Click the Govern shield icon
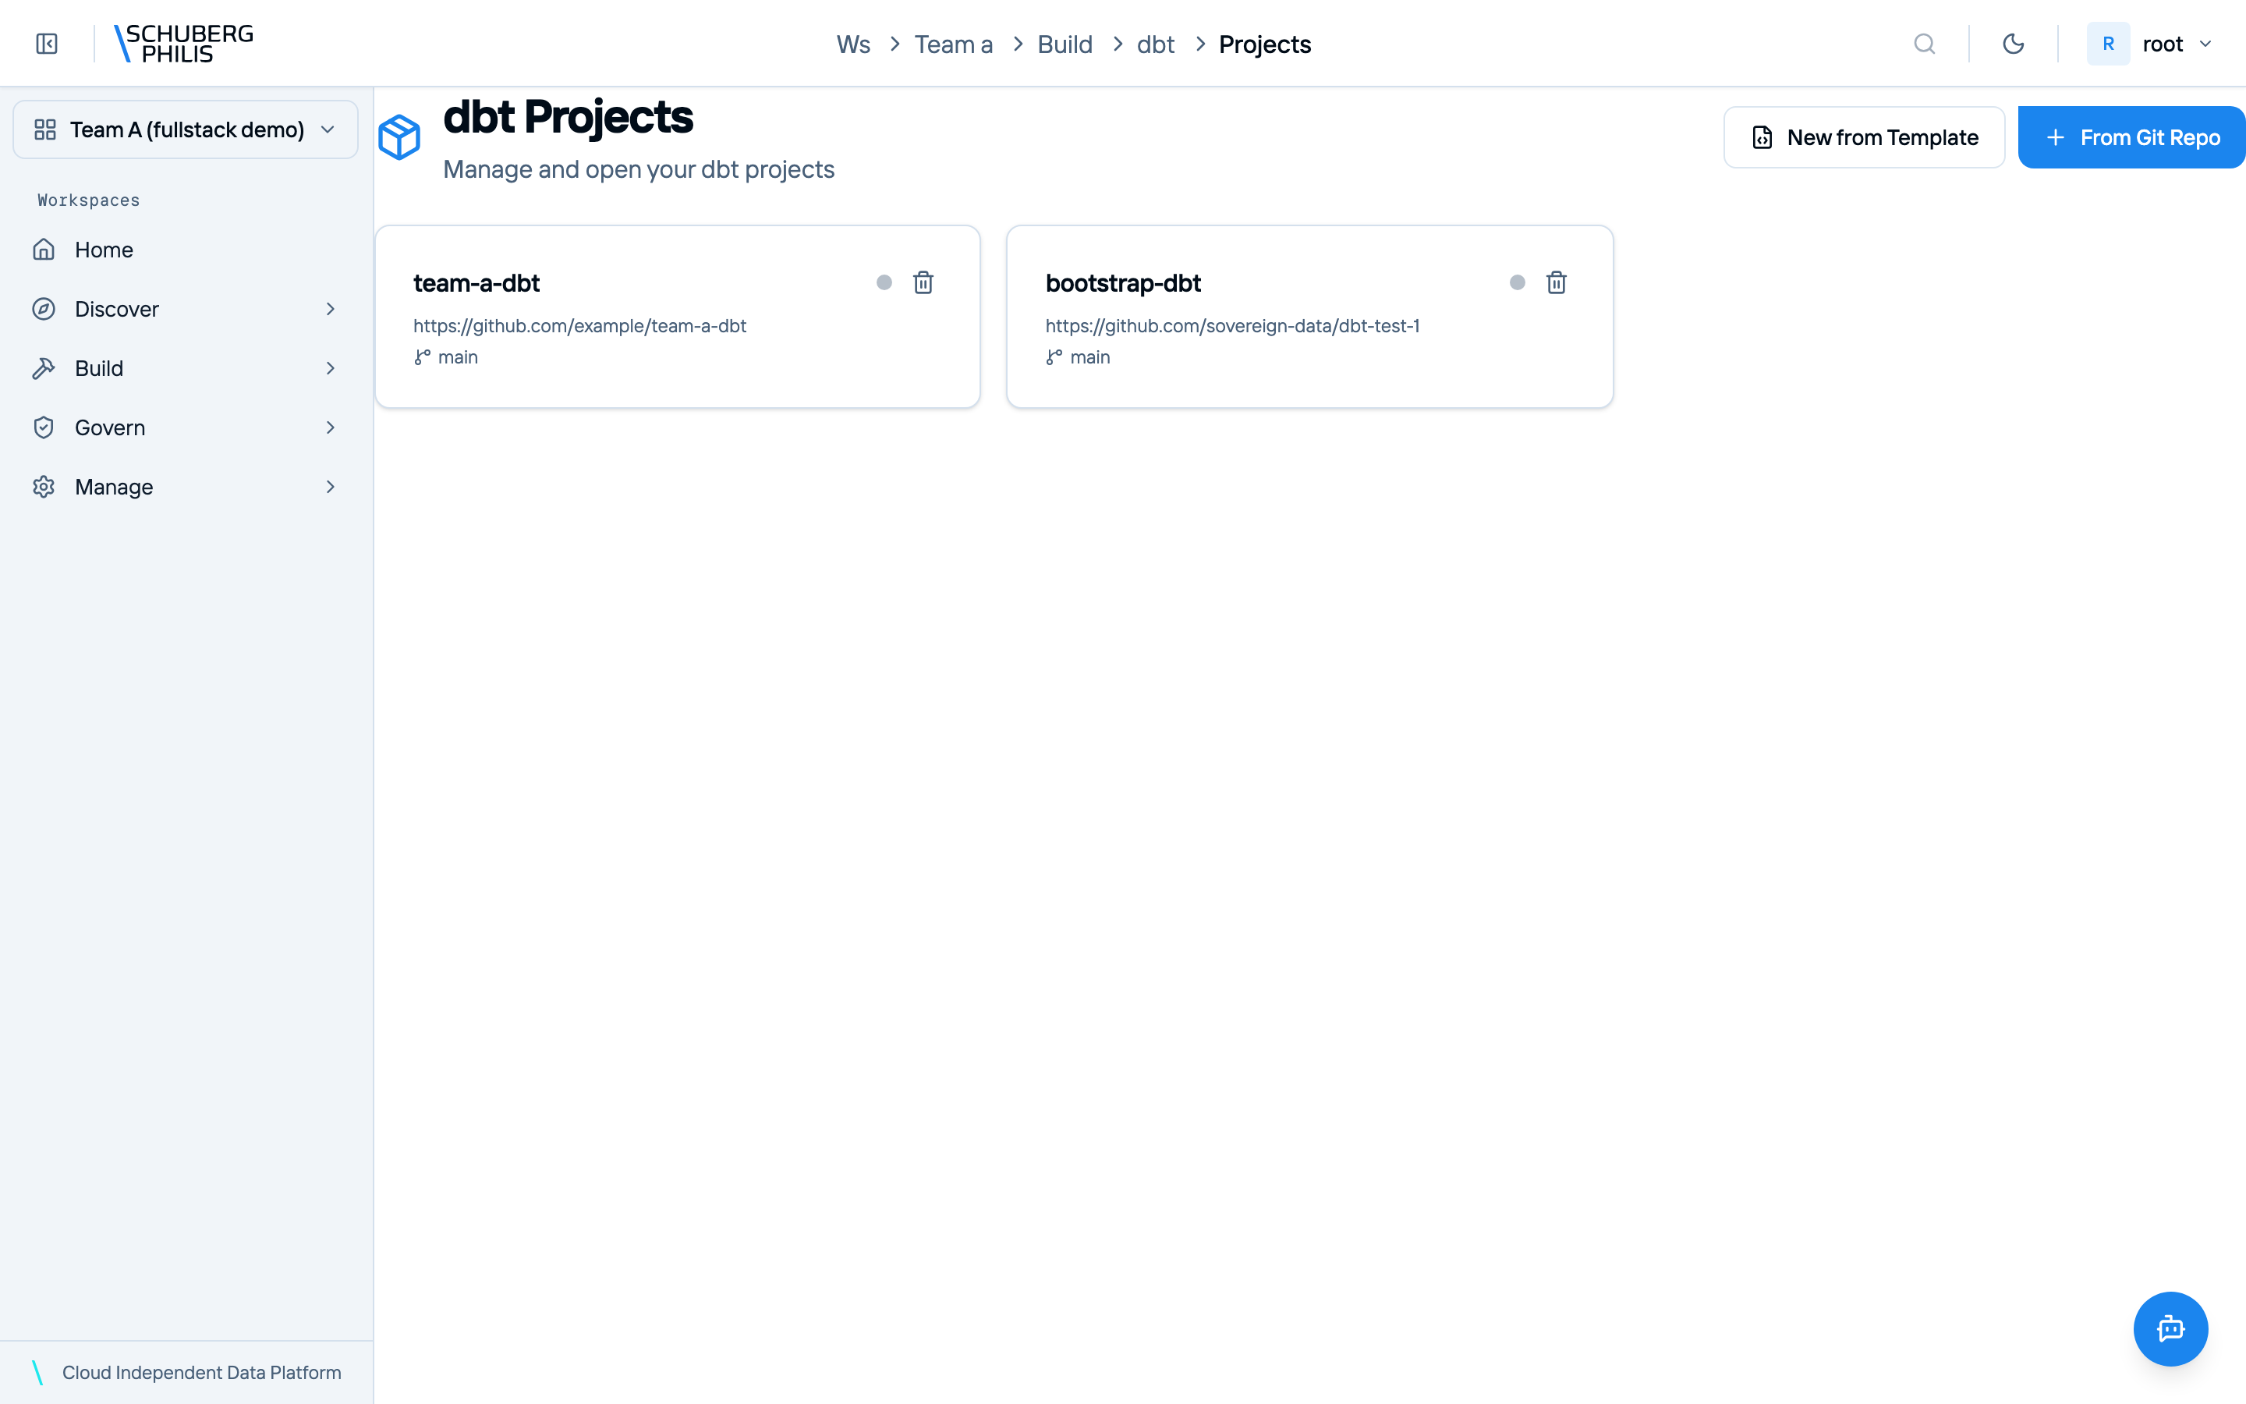Image resolution: width=2246 pixels, height=1404 pixels. tap(44, 428)
